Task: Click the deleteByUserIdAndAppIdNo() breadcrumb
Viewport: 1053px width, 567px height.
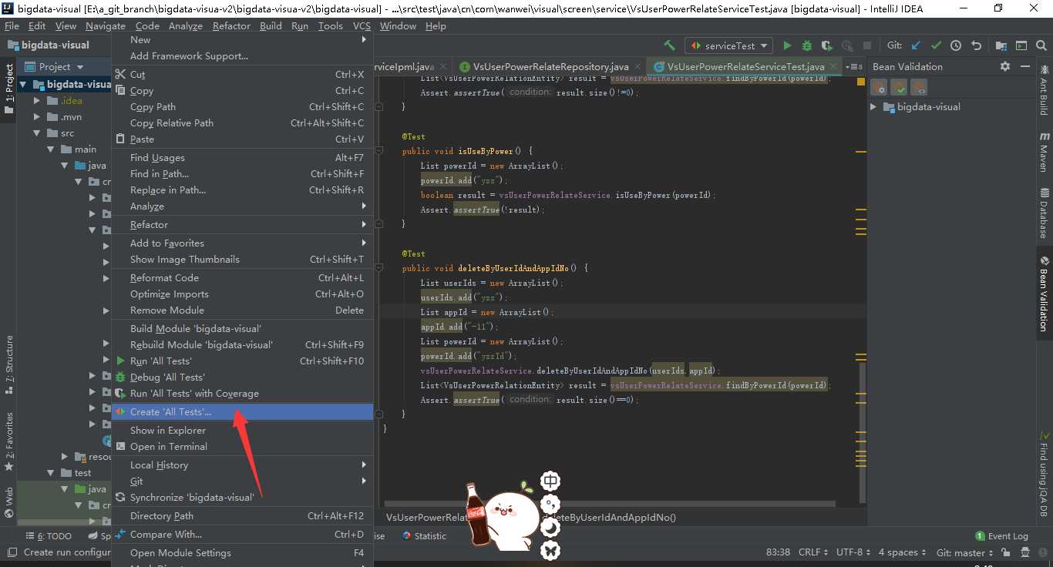Action: [609, 517]
